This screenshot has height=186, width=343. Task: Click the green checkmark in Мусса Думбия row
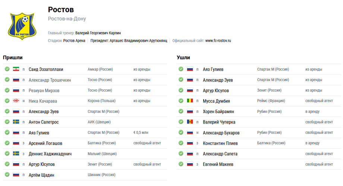(181, 101)
